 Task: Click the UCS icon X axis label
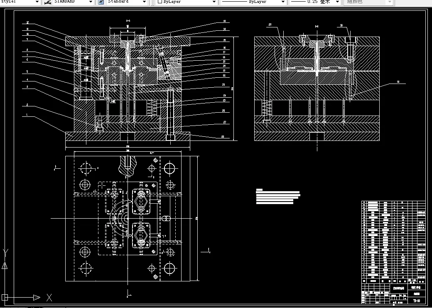(49, 298)
